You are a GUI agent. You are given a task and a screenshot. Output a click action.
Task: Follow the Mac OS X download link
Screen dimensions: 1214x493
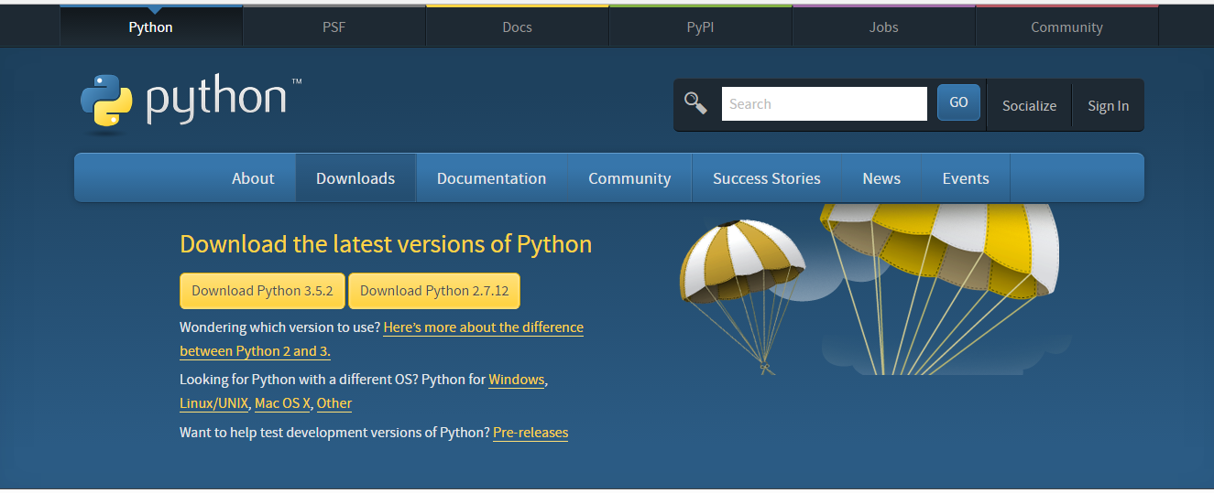(283, 403)
